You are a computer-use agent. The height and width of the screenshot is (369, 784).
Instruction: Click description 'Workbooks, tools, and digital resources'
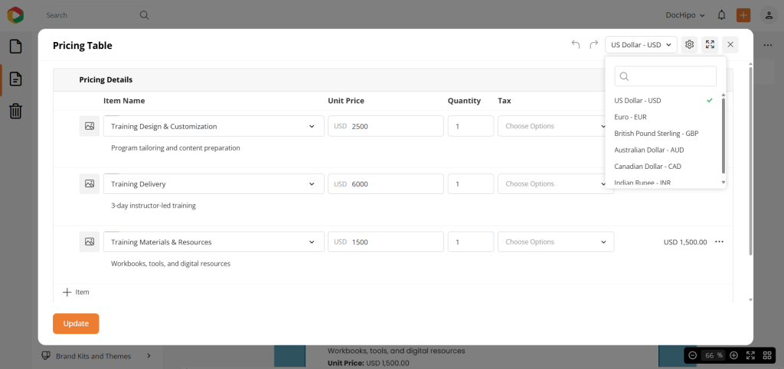tap(171, 264)
